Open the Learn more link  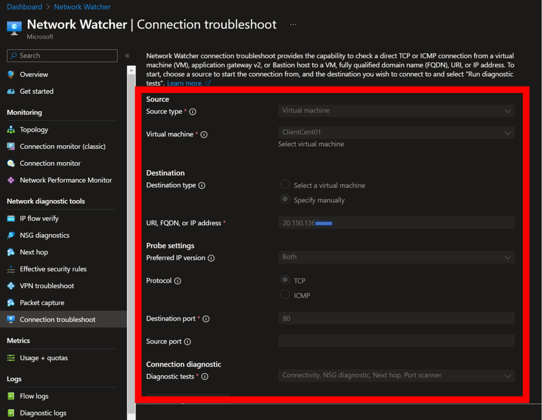(189, 83)
